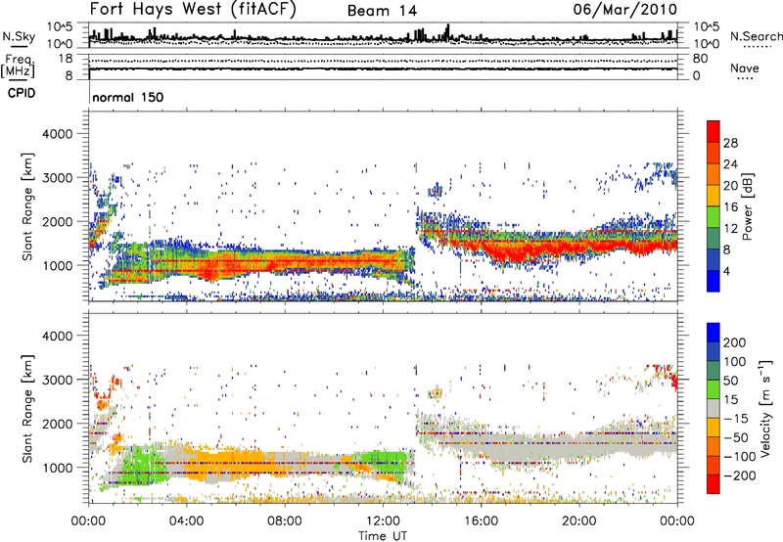Click the "-15" Velocity colorbar label
Image resolution: width=783 pixels, height=542 pixels.
[736, 419]
